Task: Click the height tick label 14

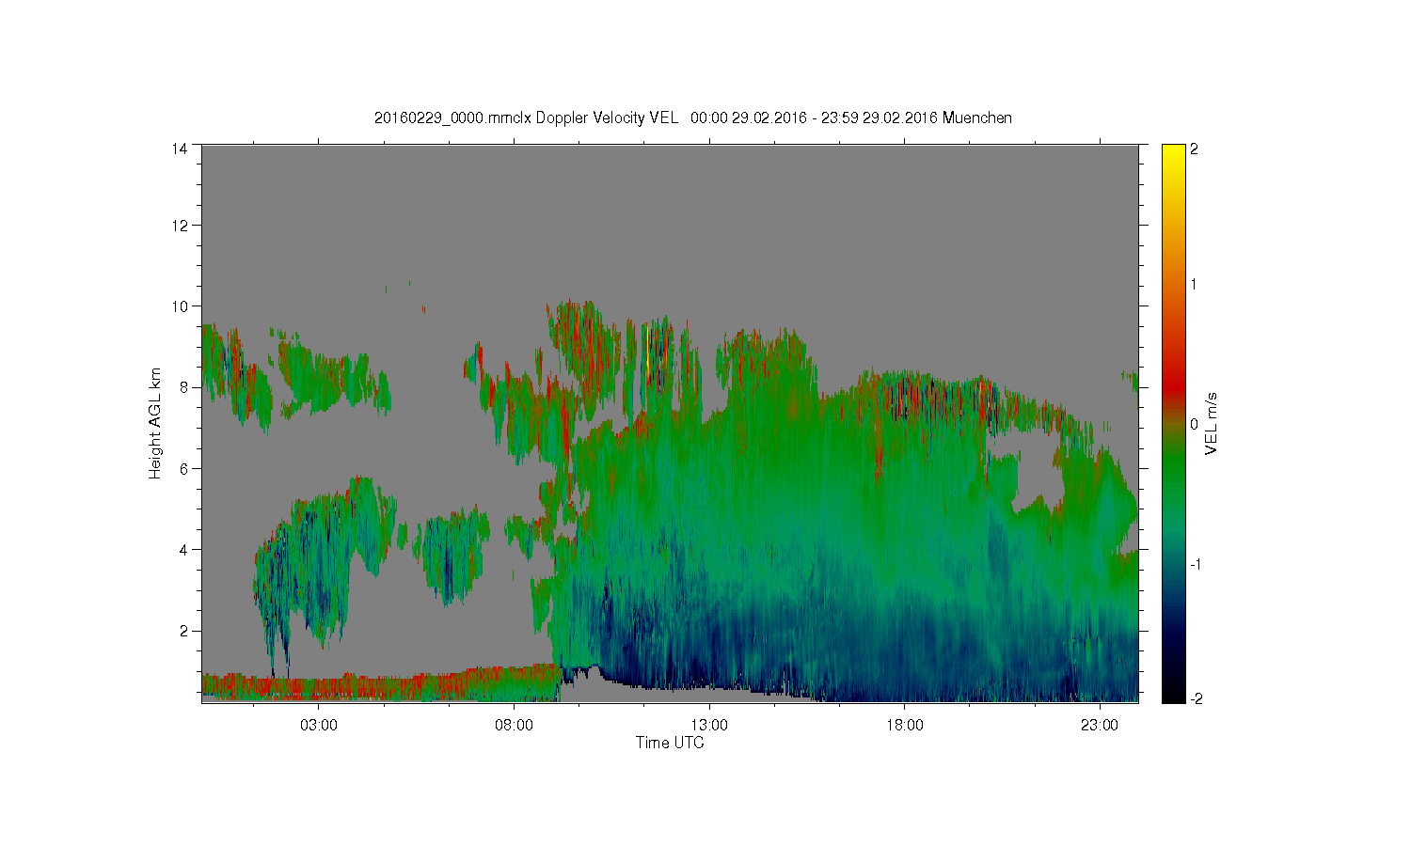Action: (179, 149)
